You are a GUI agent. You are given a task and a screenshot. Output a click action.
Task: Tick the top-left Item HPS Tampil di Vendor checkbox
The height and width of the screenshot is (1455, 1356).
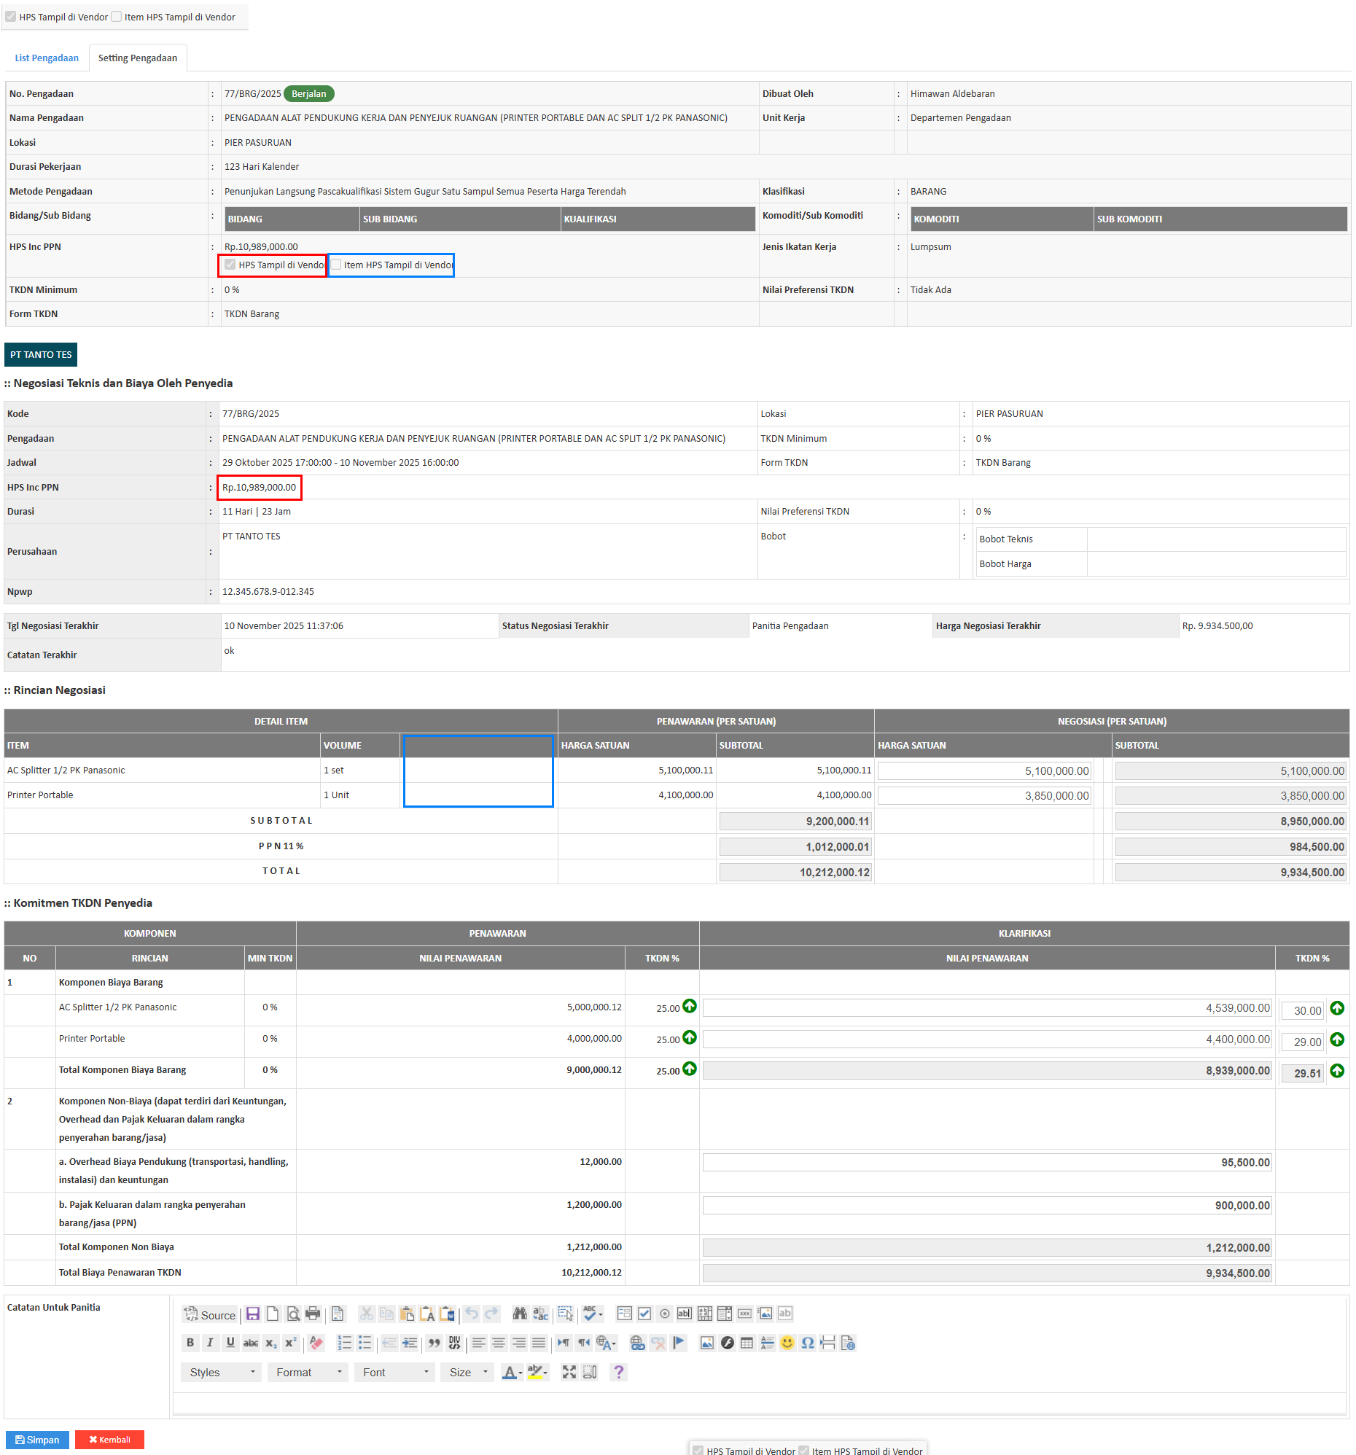117,17
